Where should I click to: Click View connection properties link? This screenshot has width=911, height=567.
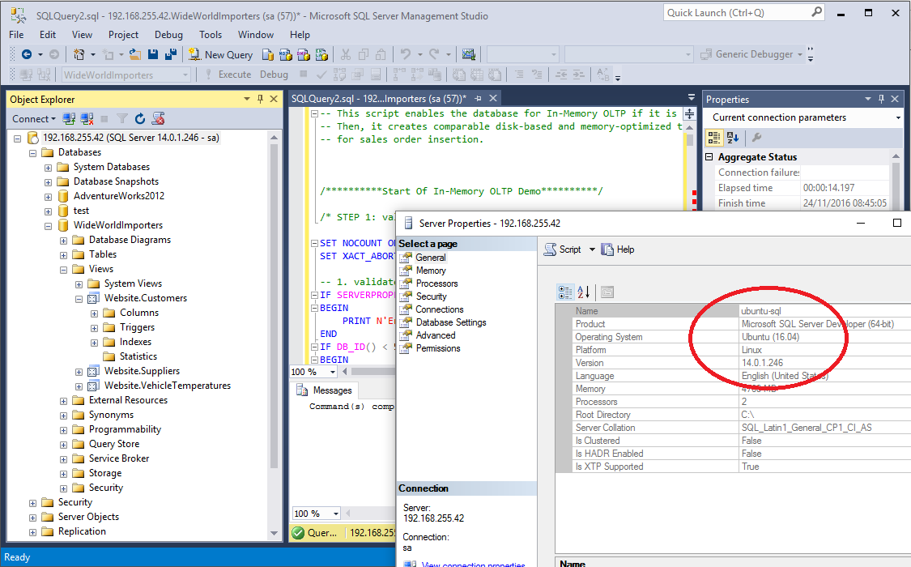(474, 564)
